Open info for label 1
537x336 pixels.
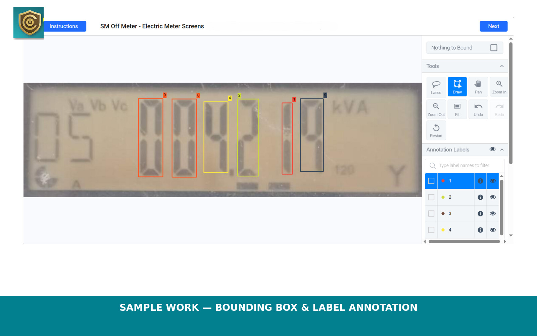point(480,181)
